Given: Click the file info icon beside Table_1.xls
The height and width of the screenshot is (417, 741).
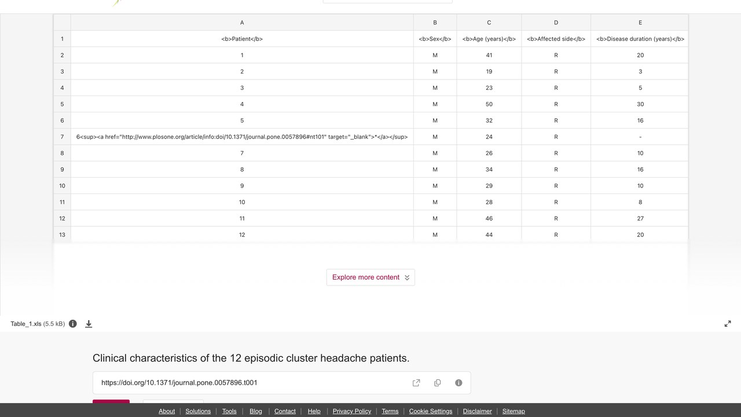Looking at the screenshot, I should [73, 324].
